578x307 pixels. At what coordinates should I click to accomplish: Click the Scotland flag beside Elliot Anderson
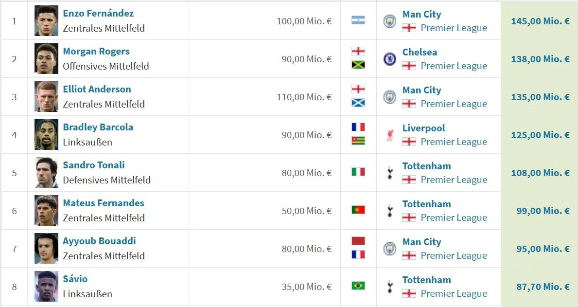tap(358, 103)
